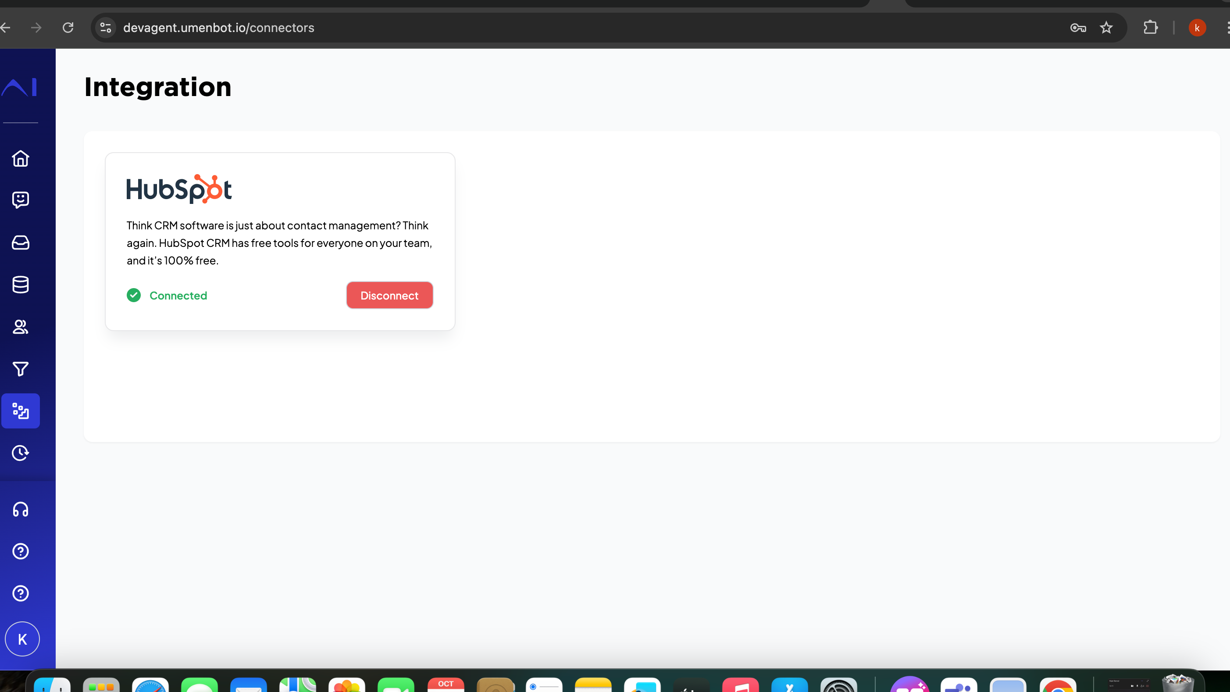The image size is (1230, 692).
Task: Open the headset support icon
Action: [21, 510]
